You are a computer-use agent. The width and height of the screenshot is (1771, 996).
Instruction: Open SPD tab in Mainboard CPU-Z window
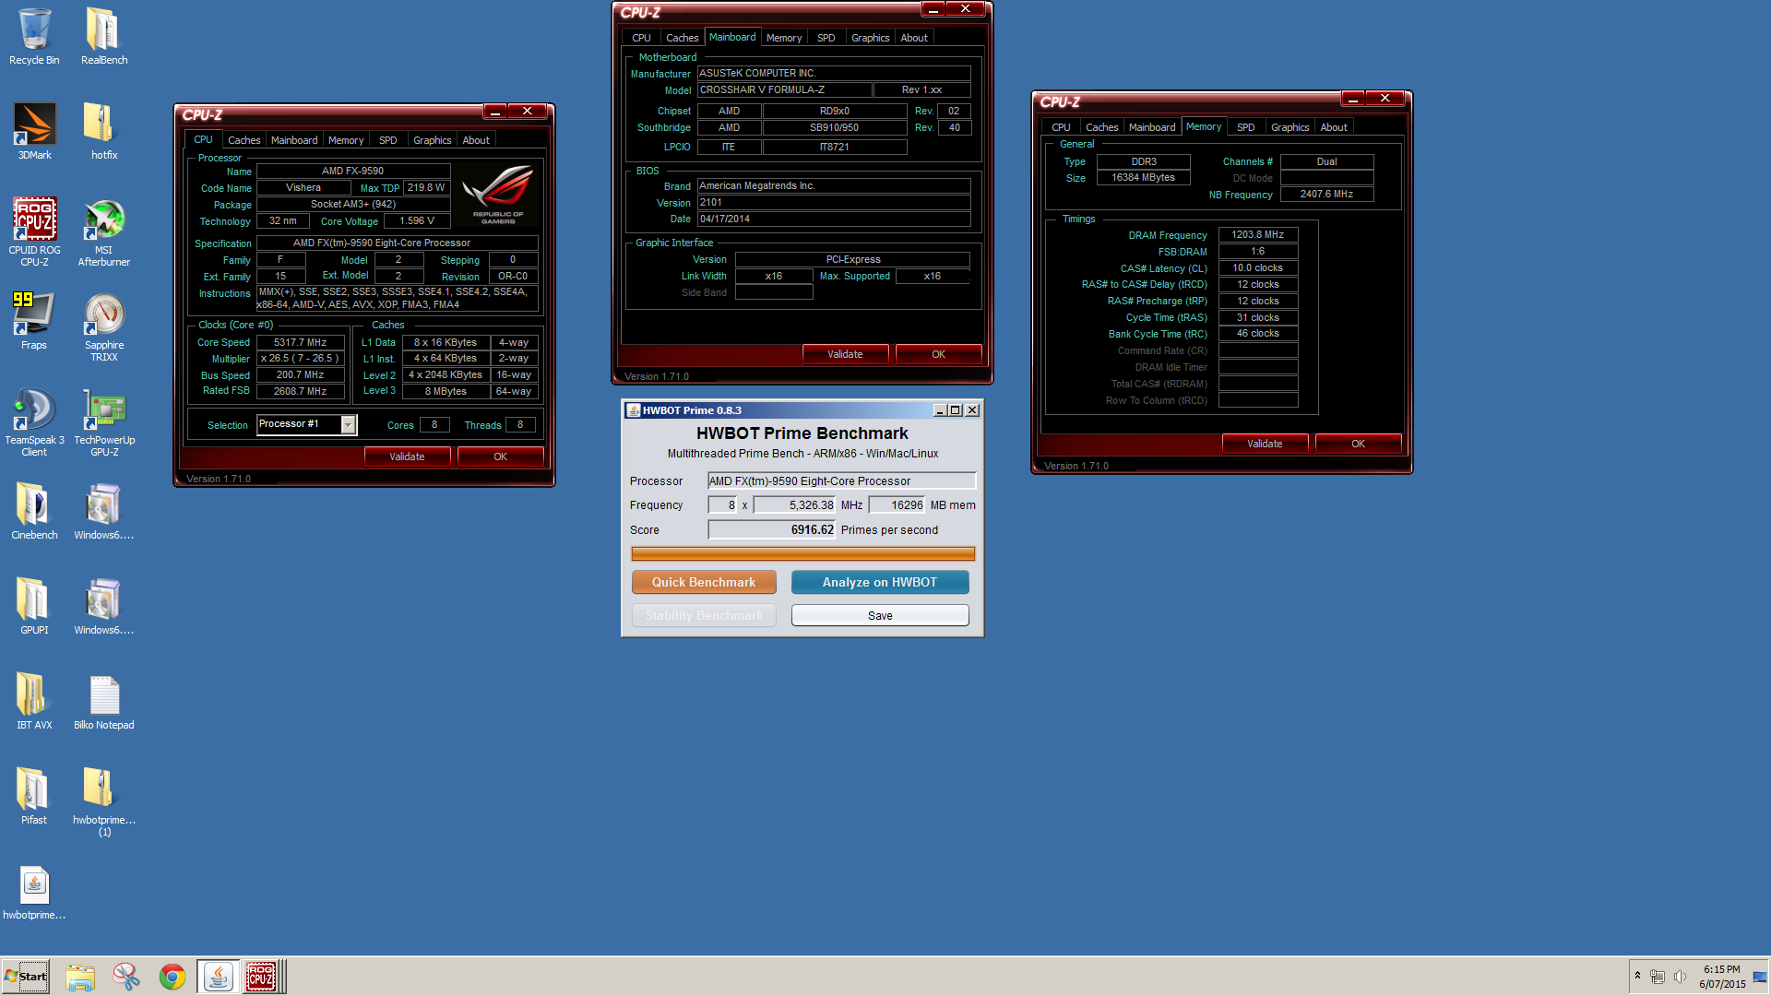[826, 38]
